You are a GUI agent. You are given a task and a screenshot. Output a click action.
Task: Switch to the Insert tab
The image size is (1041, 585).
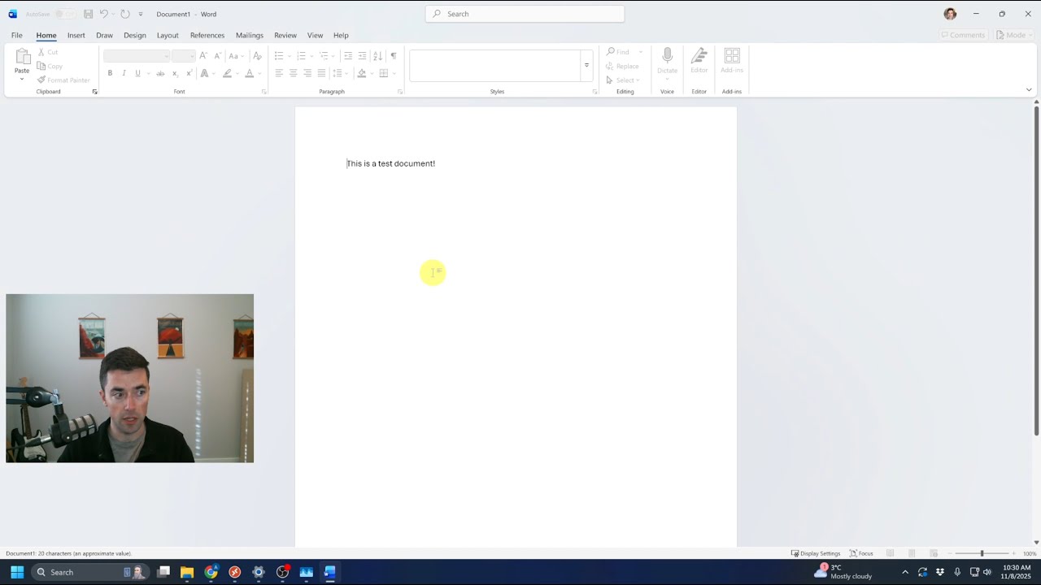[76, 35]
